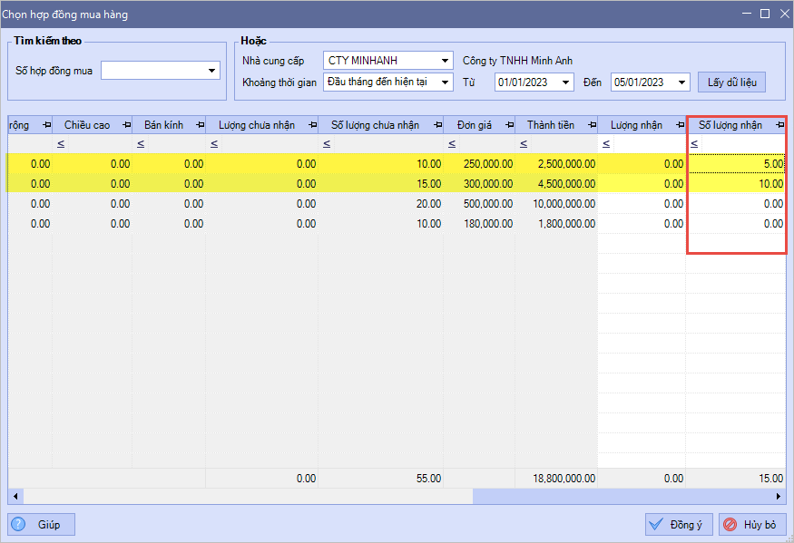Pin the Chiều cao column header
Viewport: 794px width, 543px height.
coord(123,125)
